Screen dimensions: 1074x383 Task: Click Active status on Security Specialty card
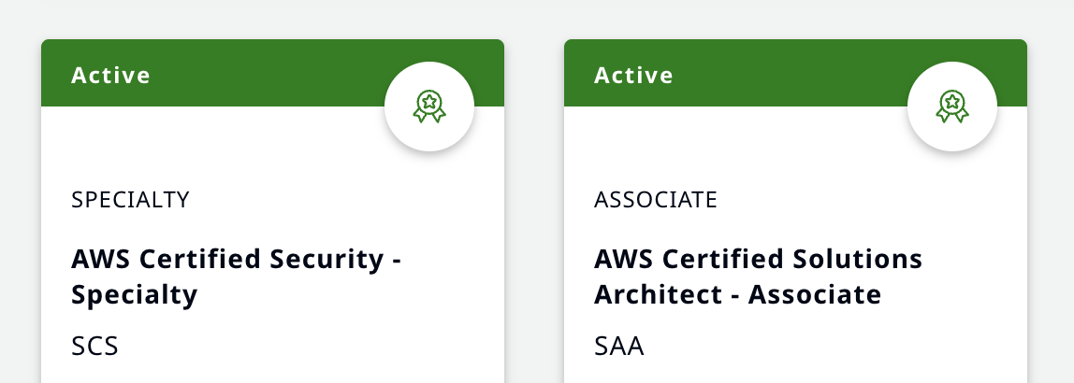[111, 76]
